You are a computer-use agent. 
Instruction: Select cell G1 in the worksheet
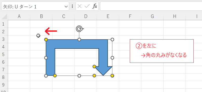[x=153, y=24]
